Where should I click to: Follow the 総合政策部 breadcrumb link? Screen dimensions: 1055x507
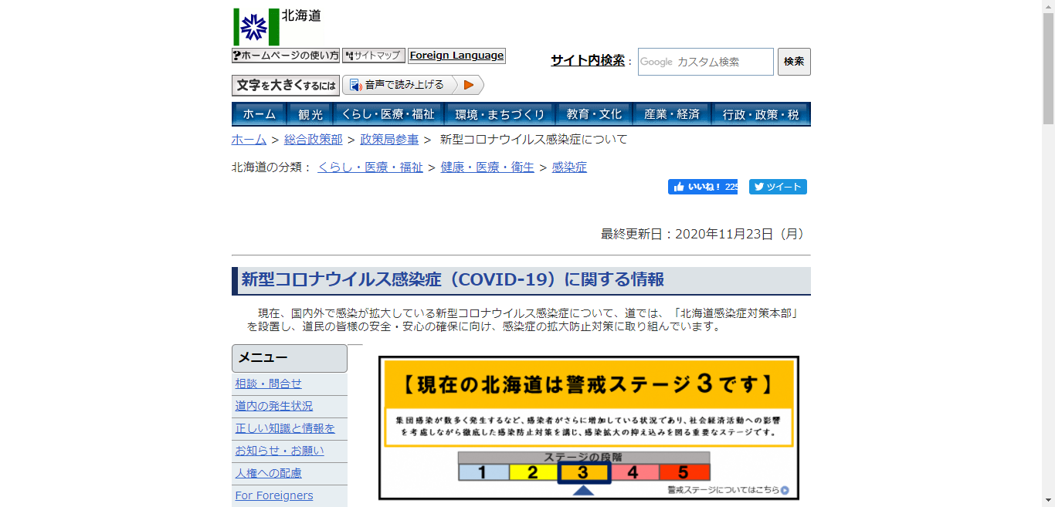313,140
